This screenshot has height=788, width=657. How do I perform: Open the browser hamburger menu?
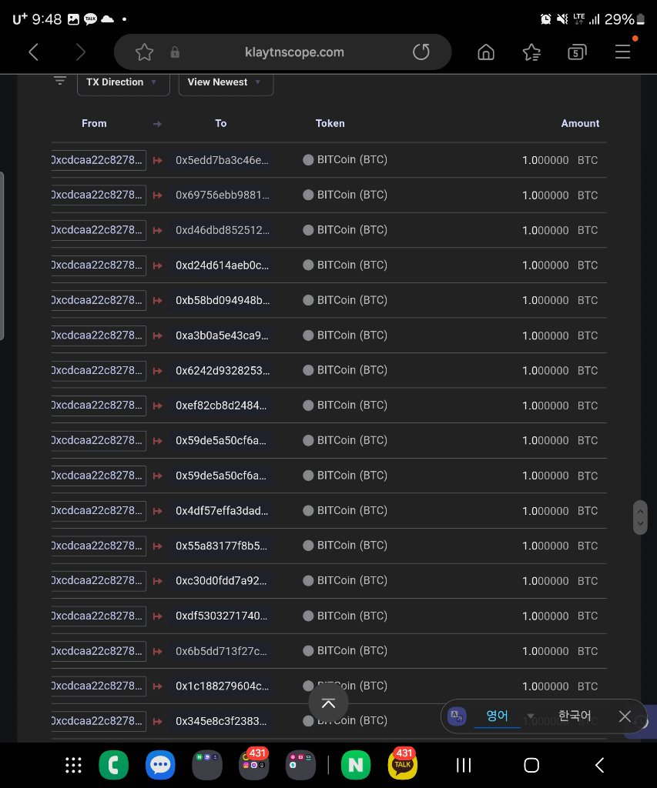point(622,52)
